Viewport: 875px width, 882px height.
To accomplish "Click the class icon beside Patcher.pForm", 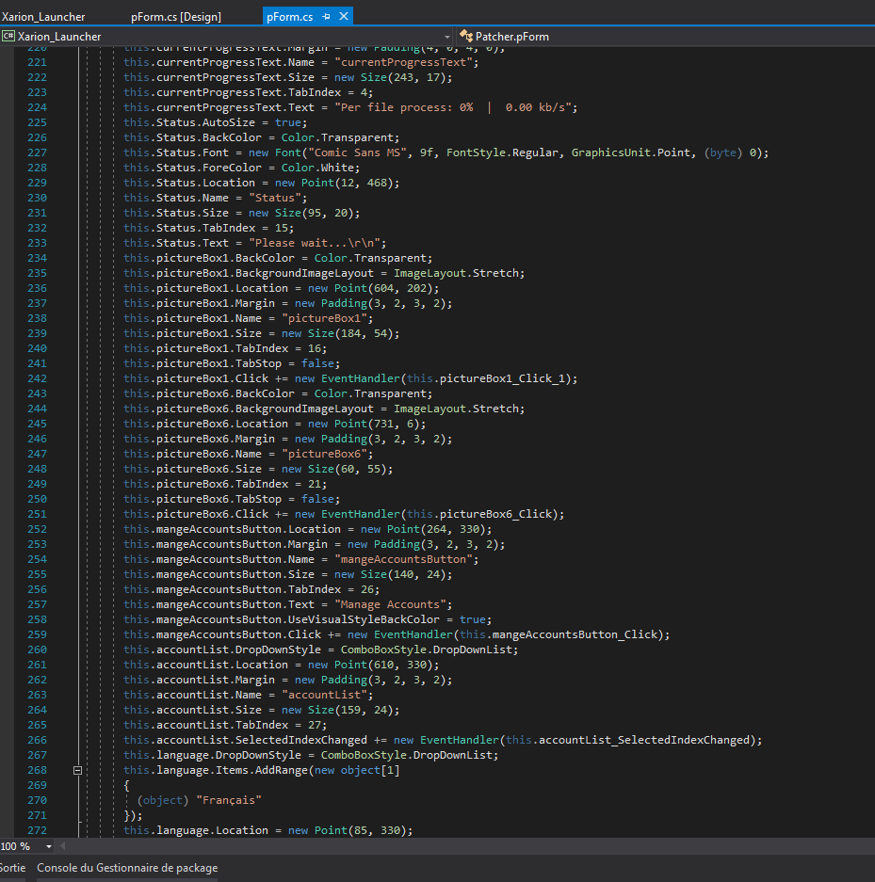I will pos(465,37).
